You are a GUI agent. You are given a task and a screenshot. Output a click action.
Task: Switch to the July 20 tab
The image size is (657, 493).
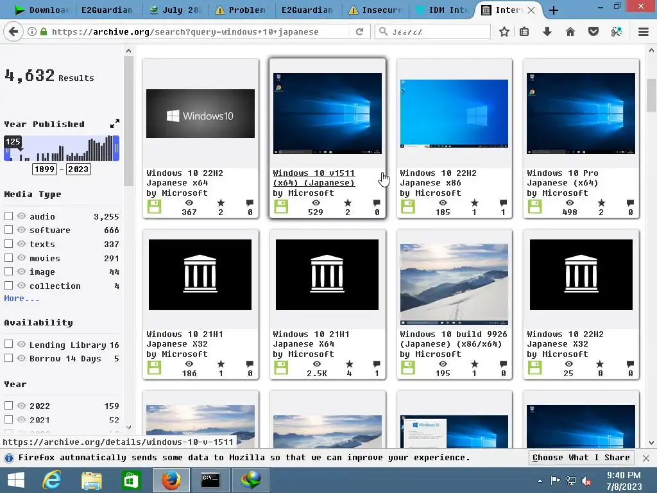pos(176,10)
